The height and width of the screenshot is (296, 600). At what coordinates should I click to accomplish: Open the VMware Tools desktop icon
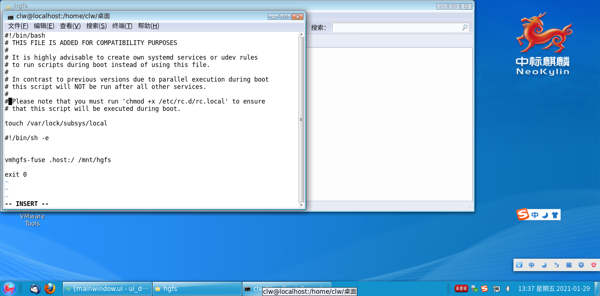[x=32, y=220]
